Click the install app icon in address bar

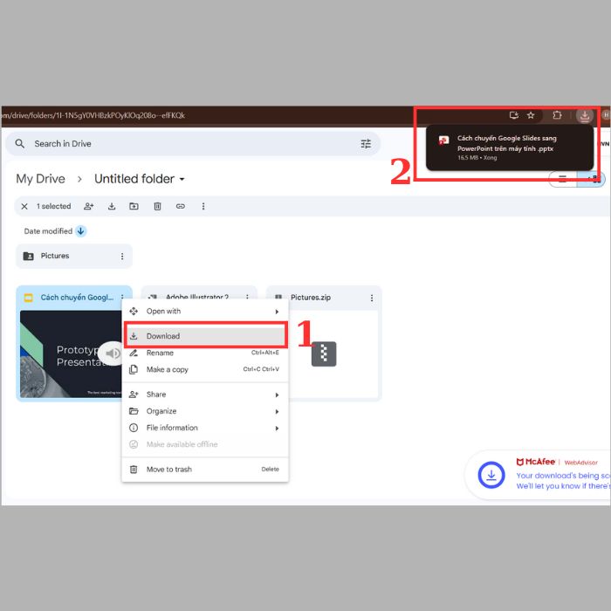(514, 115)
